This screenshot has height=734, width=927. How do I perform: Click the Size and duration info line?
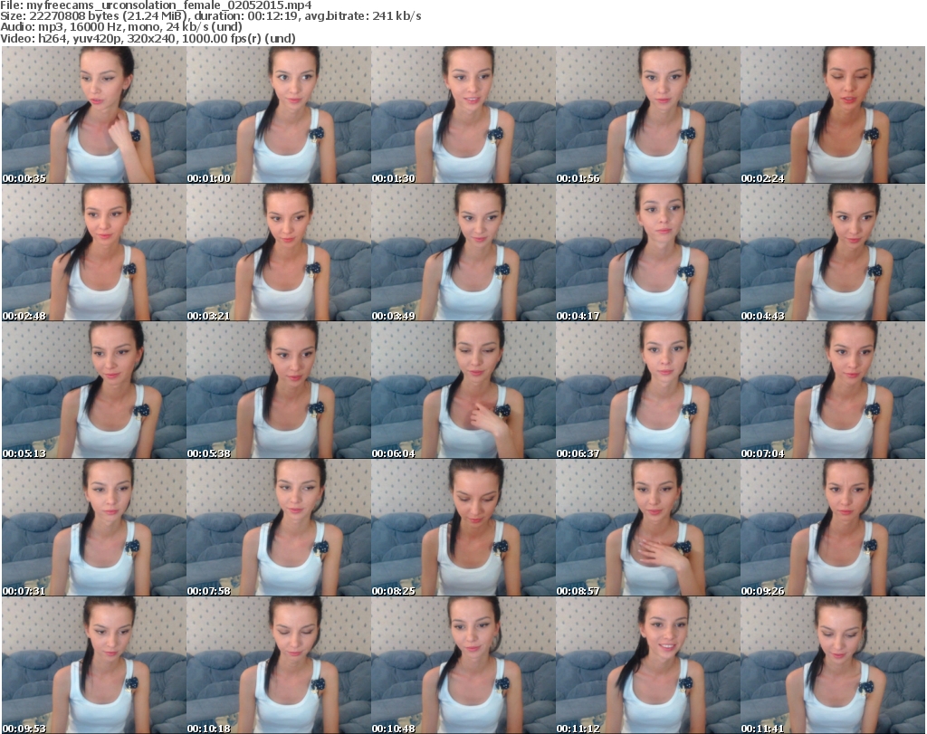[x=210, y=16]
